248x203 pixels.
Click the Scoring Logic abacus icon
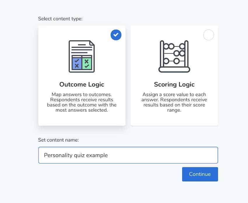point(174,57)
